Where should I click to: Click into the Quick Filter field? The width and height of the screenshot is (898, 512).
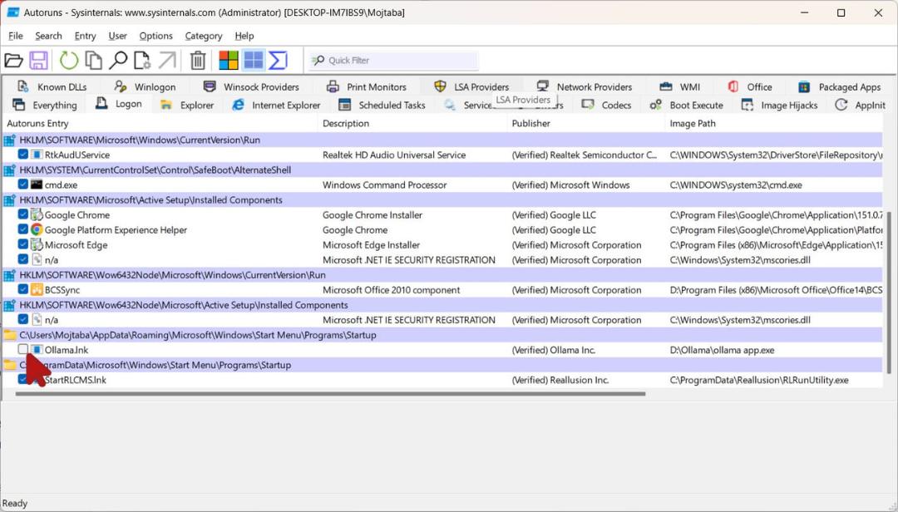394,60
